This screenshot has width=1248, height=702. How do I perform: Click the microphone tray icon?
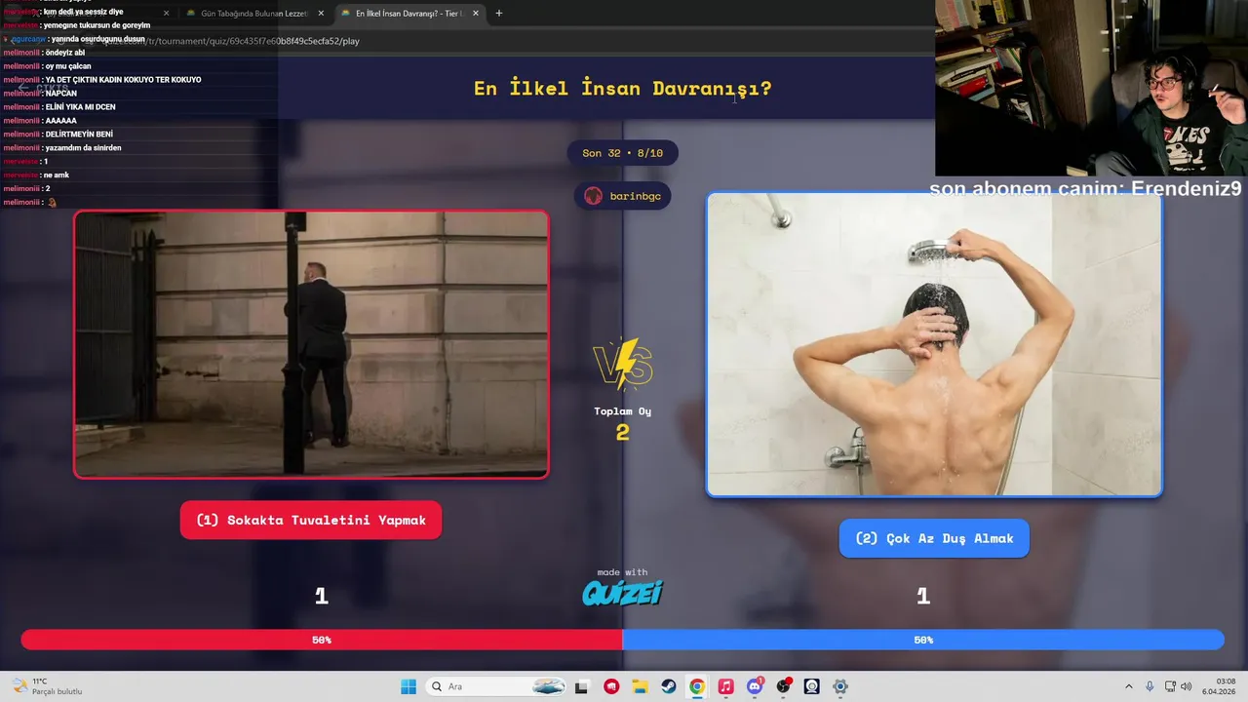(x=1150, y=686)
